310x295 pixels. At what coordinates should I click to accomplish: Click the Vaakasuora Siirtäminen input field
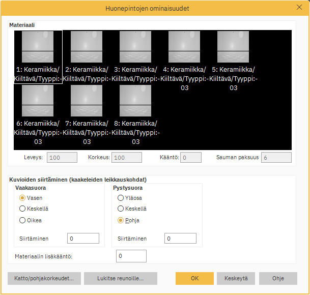(x=83, y=239)
